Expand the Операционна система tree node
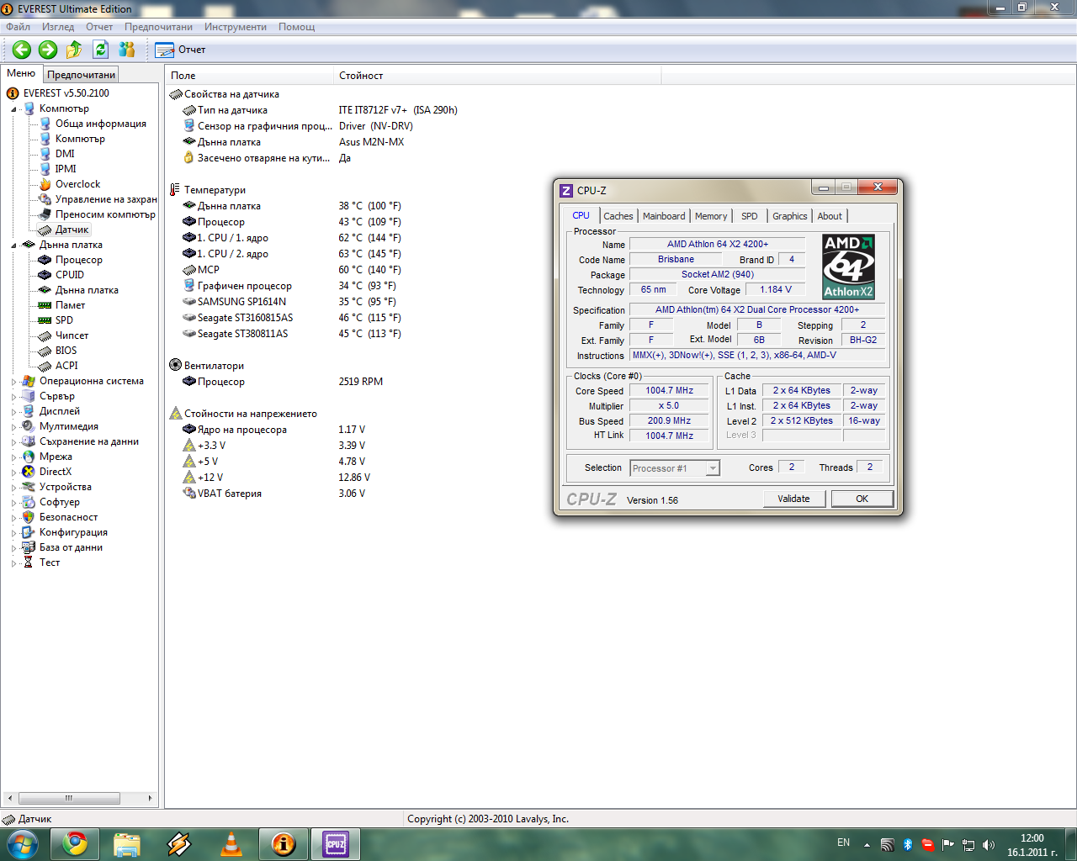 coord(14,382)
